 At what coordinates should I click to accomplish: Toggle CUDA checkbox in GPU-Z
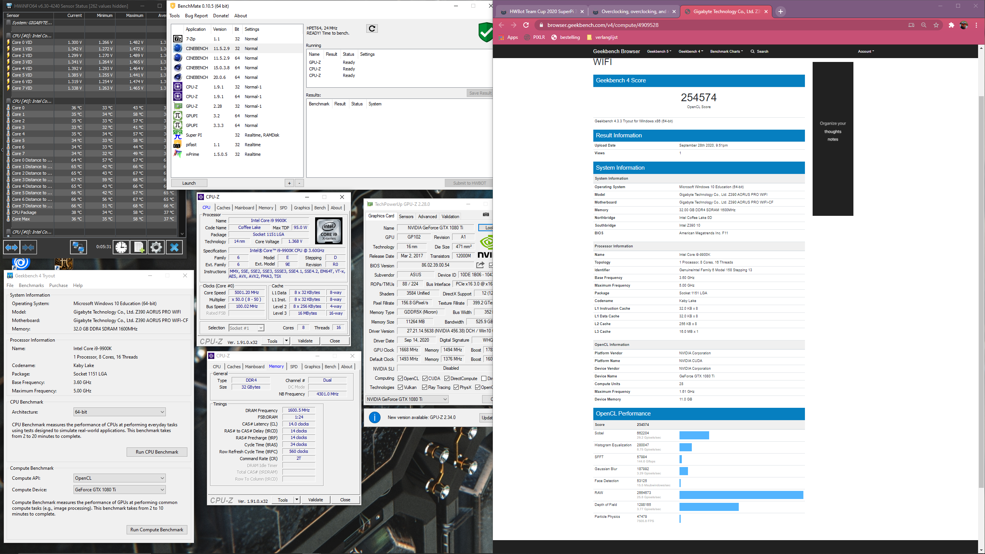point(425,379)
